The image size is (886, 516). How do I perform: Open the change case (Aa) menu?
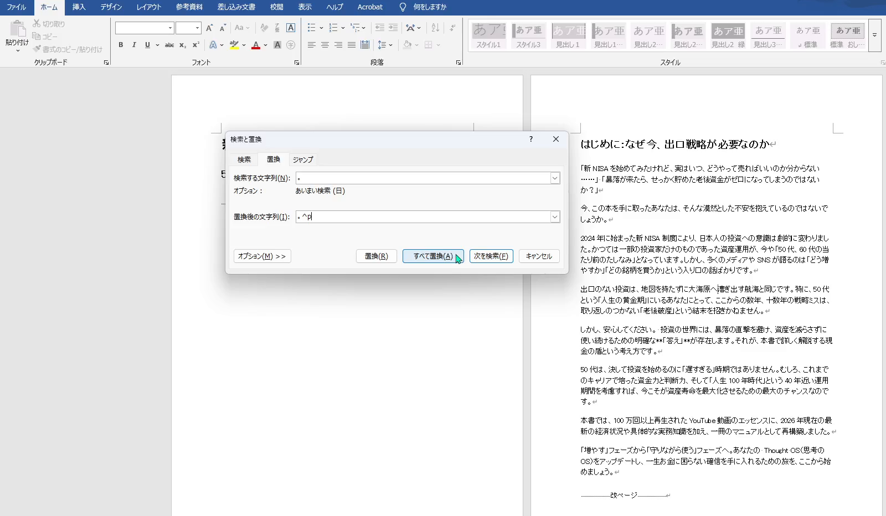pos(242,28)
